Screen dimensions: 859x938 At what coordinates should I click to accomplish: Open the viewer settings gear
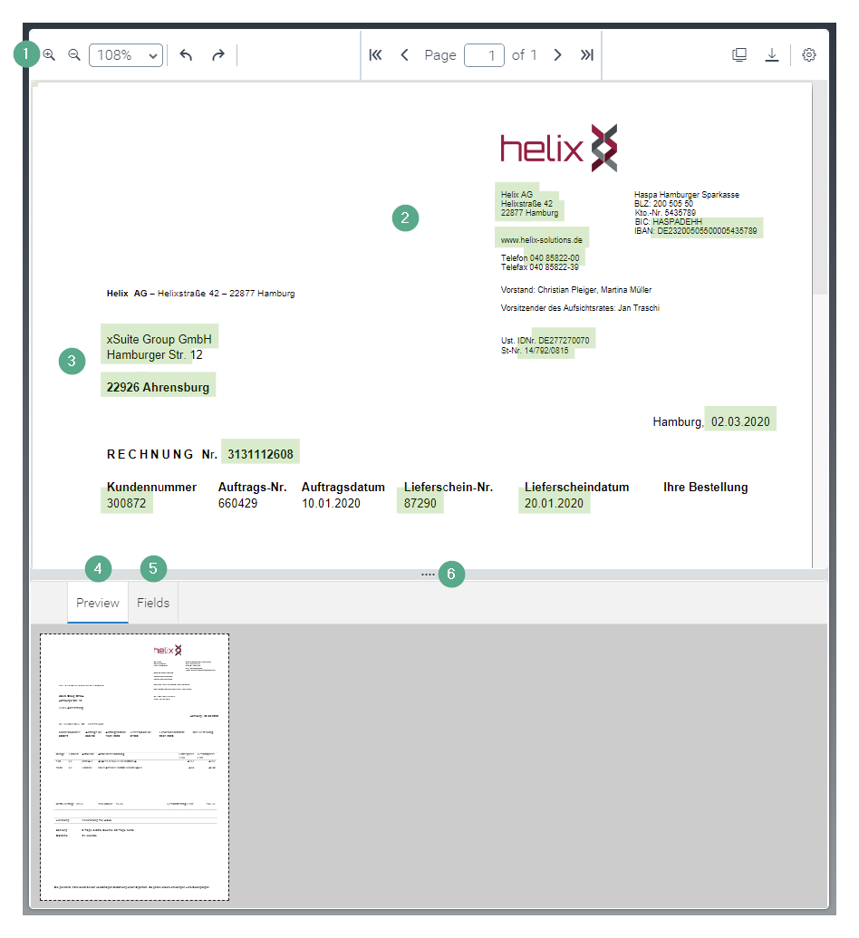pos(809,55)
